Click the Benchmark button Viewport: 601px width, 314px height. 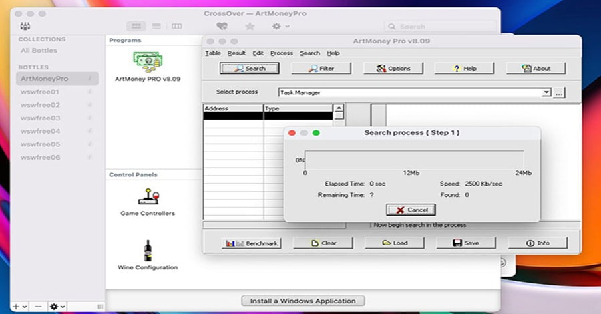[252, 243]
